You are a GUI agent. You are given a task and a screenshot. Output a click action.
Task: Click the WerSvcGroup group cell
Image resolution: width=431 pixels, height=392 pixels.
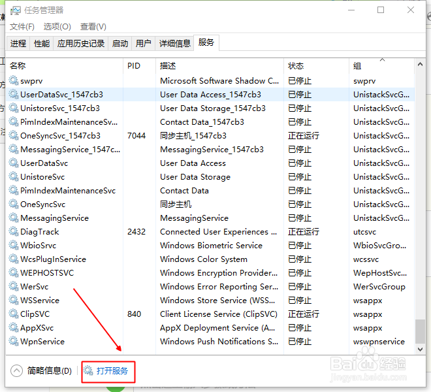tap(379, 287)
